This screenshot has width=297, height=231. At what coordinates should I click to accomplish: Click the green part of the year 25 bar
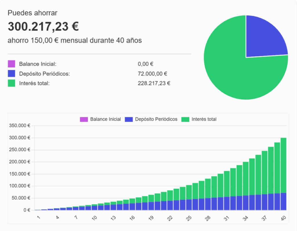point(189,192)
